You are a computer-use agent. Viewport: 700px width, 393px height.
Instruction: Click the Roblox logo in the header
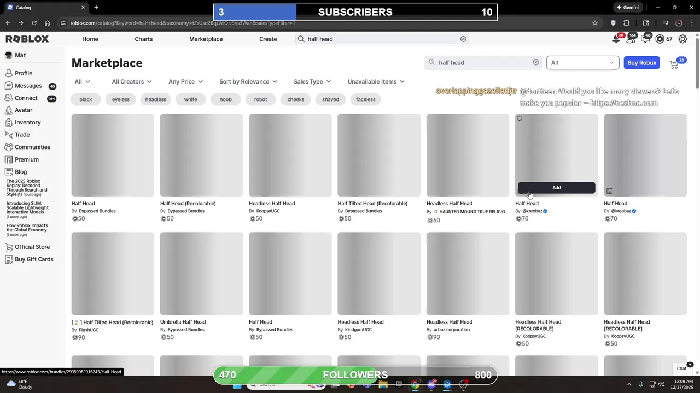coord(27,39)
